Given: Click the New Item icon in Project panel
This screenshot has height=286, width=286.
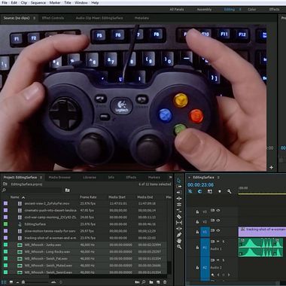Looking at the screenshot, I should point(158,282).
